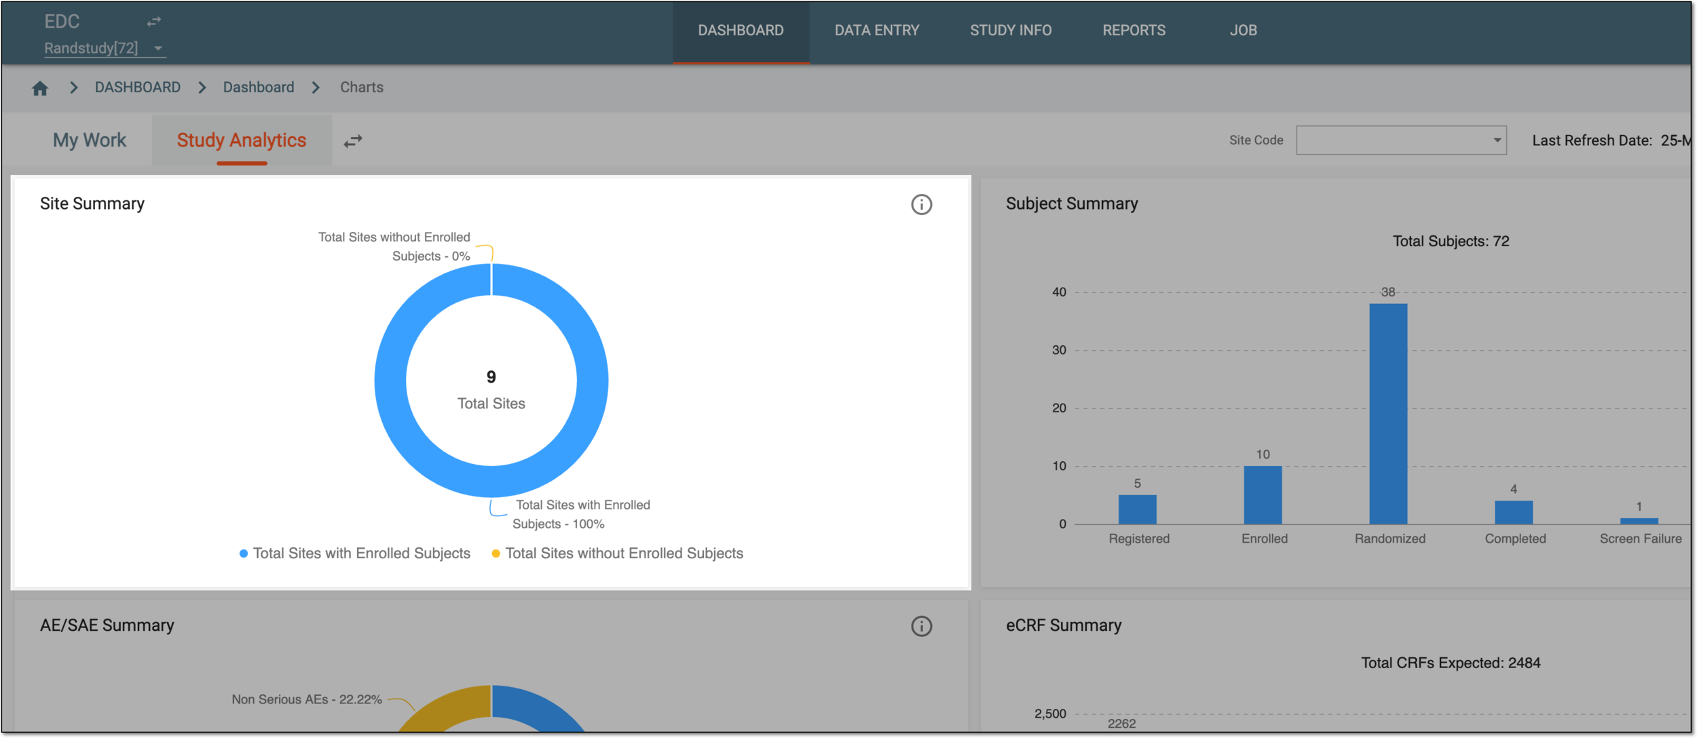Click the Charts breadcrumb
The image size is (1697, 738).
tap(362, 88)
